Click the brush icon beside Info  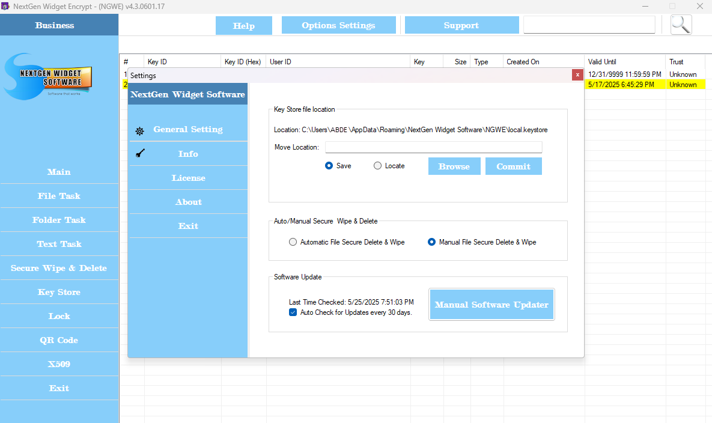click(x=139, y=154)
